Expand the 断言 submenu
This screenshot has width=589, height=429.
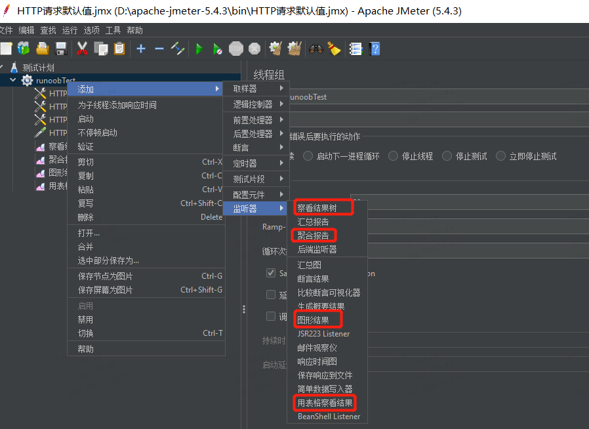256,148
